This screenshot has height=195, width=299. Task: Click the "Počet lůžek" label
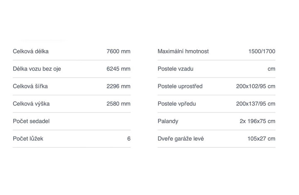click(x=28, y=139)
